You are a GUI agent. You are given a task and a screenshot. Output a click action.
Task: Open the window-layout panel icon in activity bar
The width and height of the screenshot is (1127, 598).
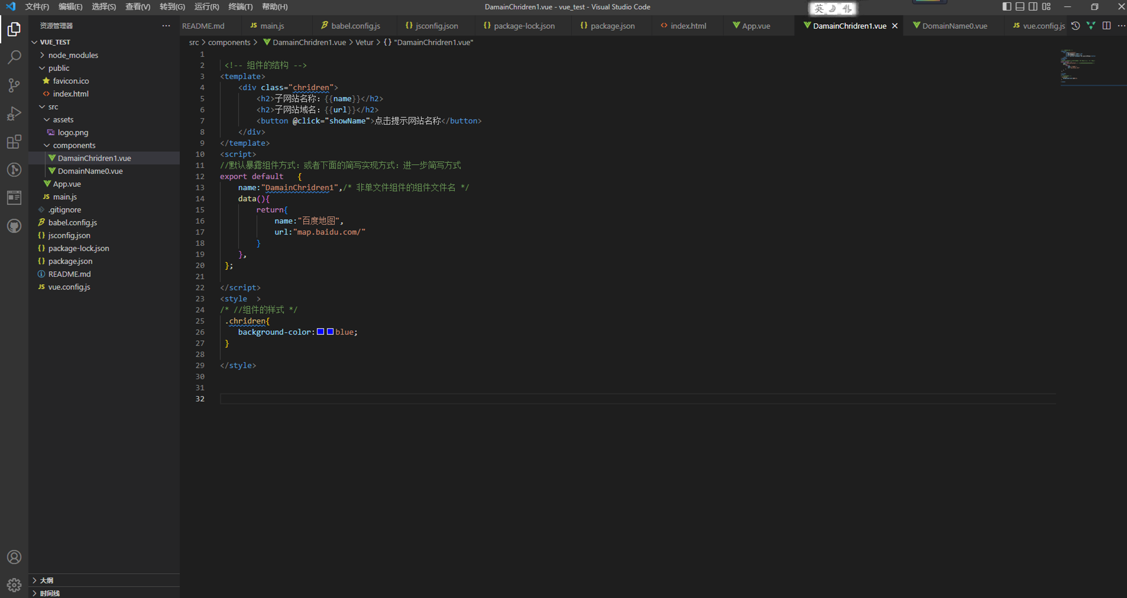click(14, 198)
